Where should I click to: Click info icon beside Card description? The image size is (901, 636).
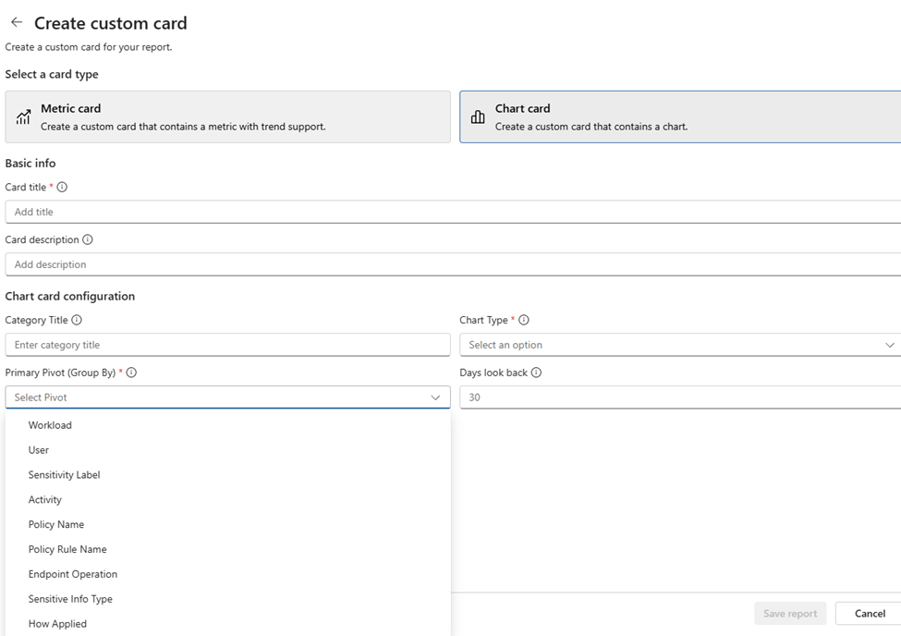coord(88,239)
